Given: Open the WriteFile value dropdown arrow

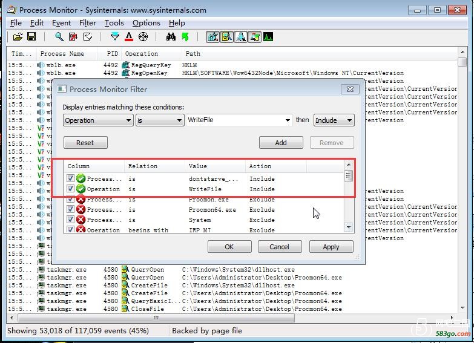Looking at the screenshot, I should coord(288,120).
